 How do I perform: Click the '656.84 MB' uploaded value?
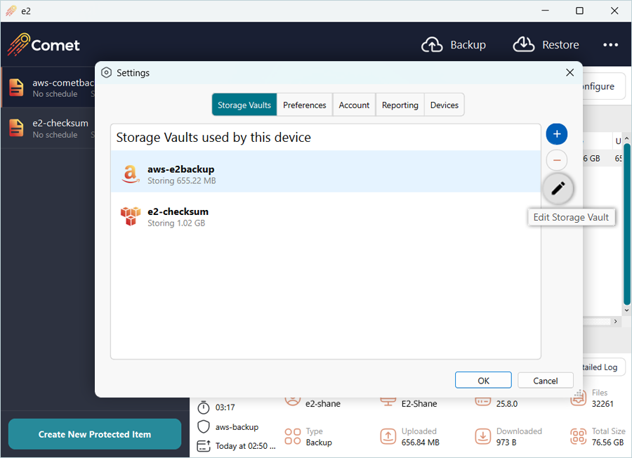(421, 443)
